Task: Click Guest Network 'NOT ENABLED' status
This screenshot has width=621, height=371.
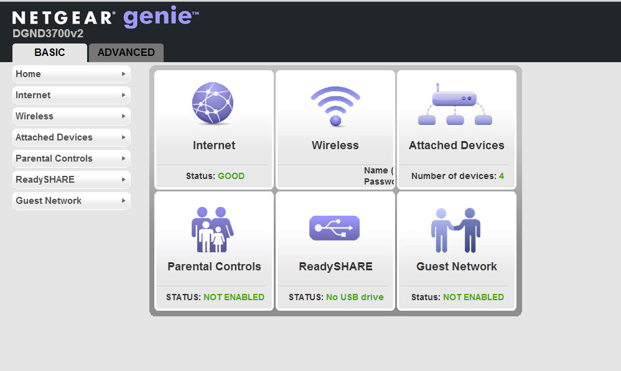Action: point(474,297)
